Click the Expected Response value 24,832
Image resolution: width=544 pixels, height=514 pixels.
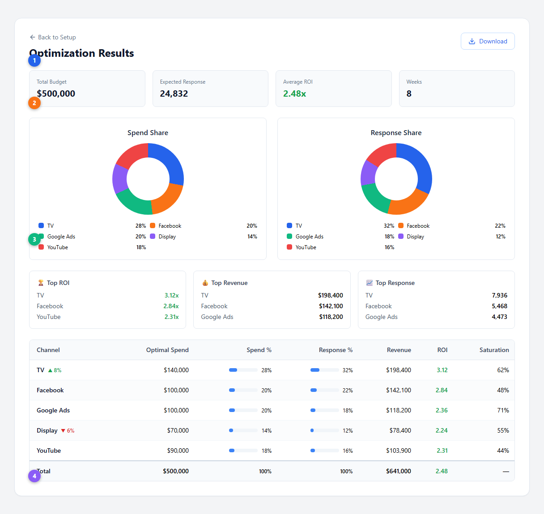click(174, 93)
